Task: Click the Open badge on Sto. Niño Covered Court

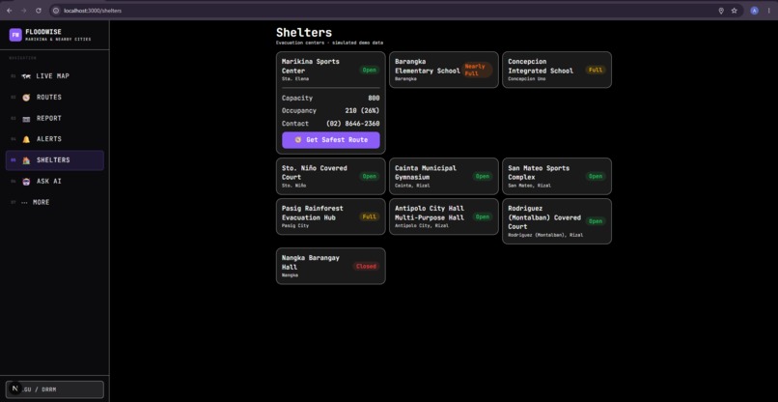Action: click(x=369, y=177)
